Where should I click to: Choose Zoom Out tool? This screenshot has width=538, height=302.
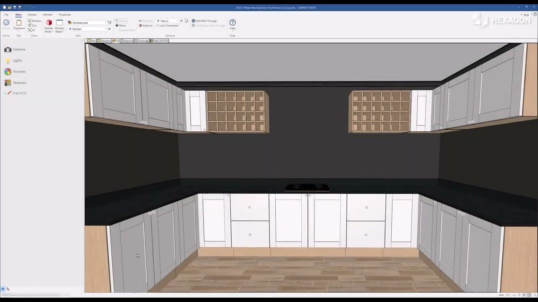click(x=32, y=25)
